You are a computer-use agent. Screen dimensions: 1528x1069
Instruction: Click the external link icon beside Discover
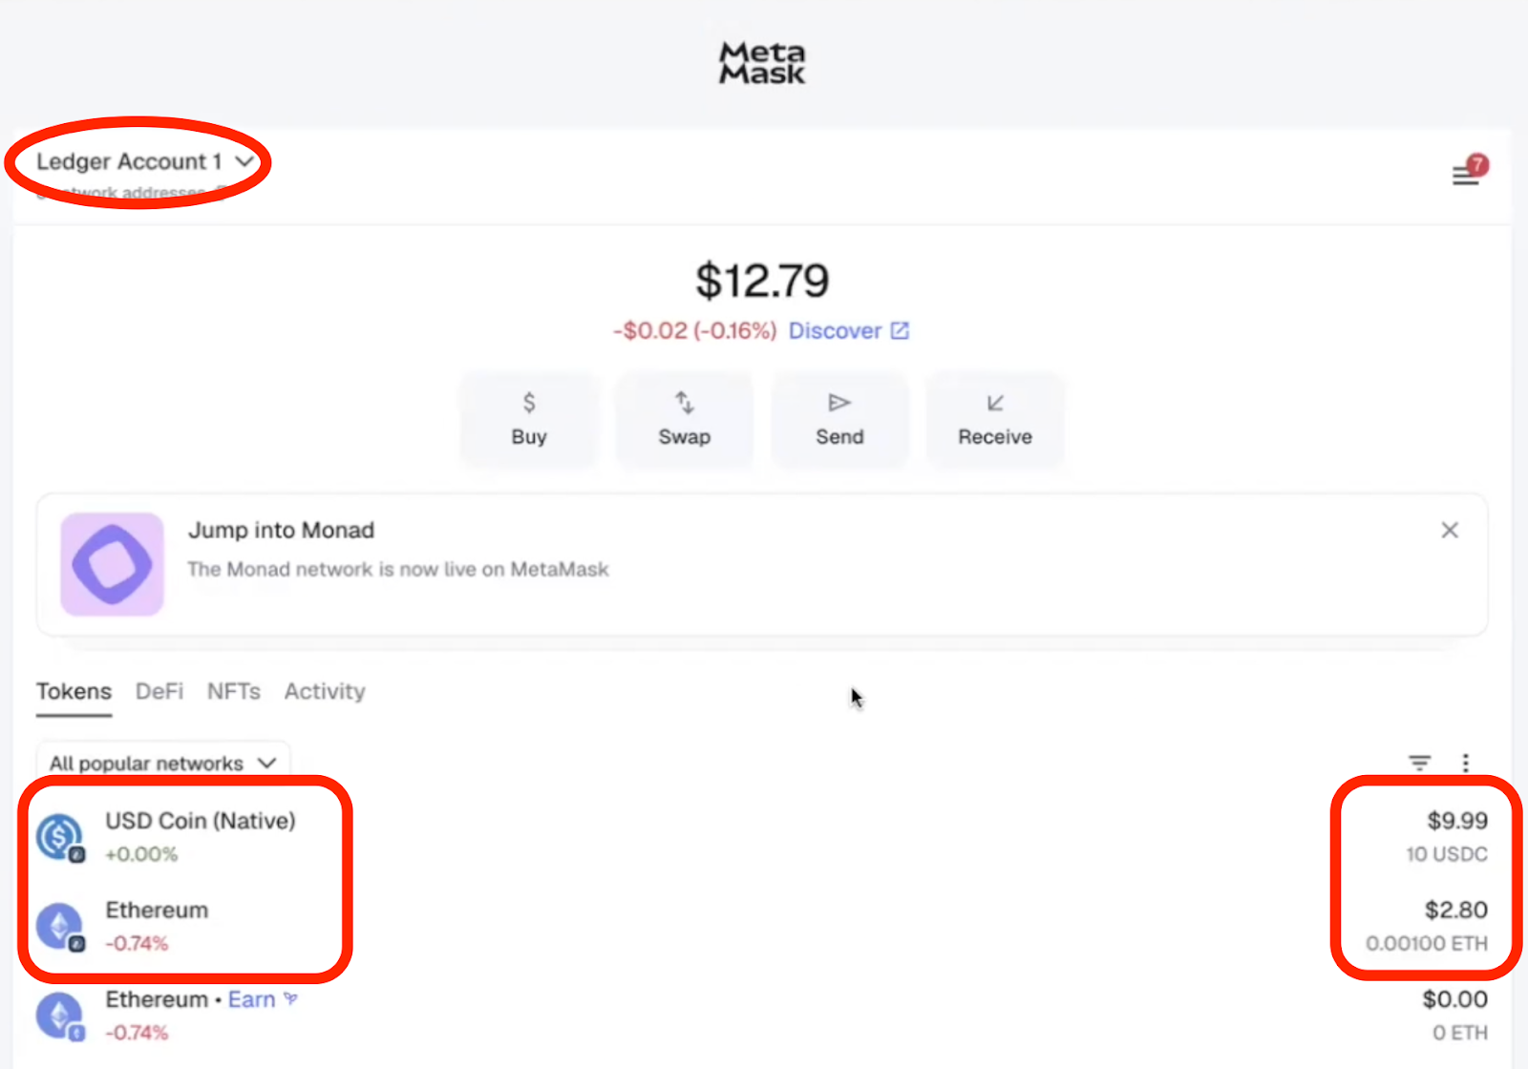(x=900, y=331)
